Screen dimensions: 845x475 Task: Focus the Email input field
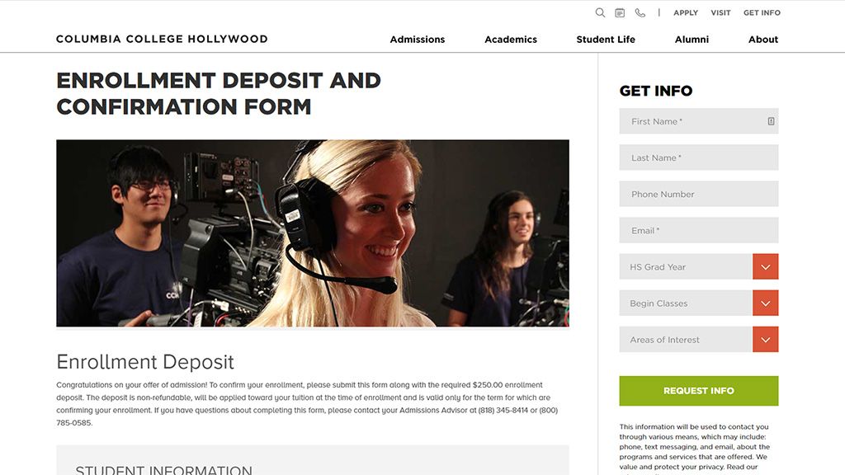(698, 230)
